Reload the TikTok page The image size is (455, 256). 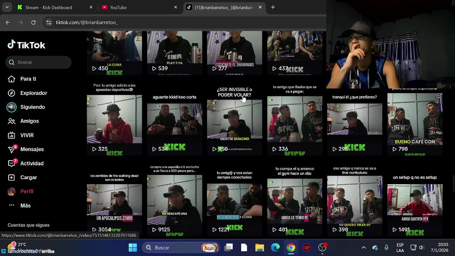pyautogui.click(x=33, y=22)
